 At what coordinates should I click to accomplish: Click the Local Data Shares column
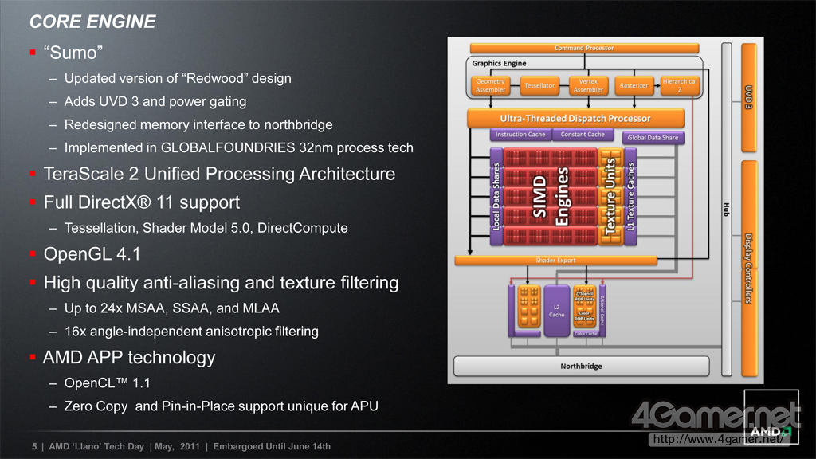[496, 197]
